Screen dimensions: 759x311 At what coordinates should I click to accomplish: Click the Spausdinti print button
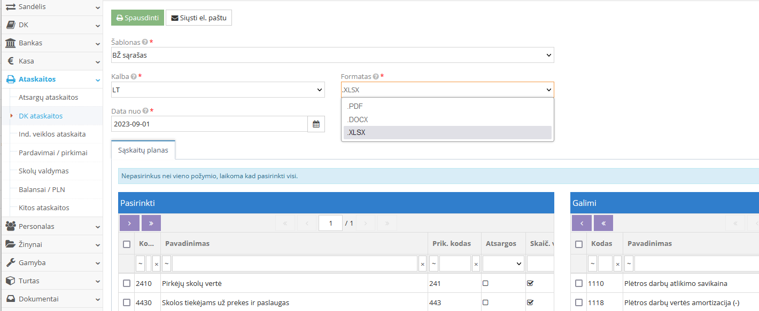tap(137, 18)
